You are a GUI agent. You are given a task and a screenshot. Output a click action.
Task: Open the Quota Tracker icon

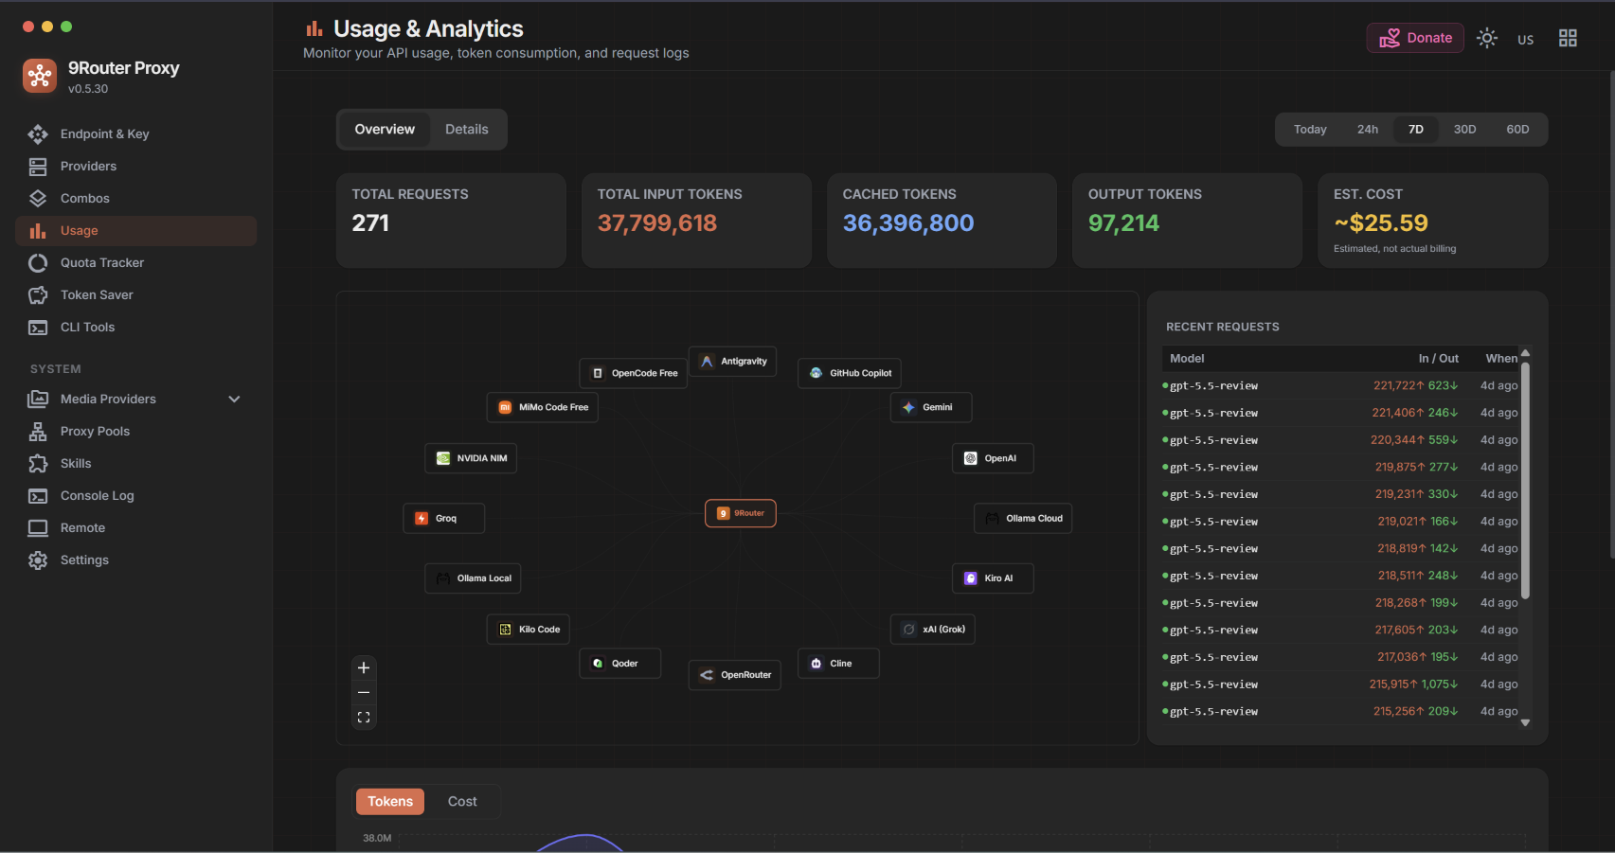(x=38, y=263)
